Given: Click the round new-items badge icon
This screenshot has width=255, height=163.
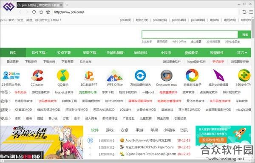Looking at the screenshot, I should click(x=90, y=140).
